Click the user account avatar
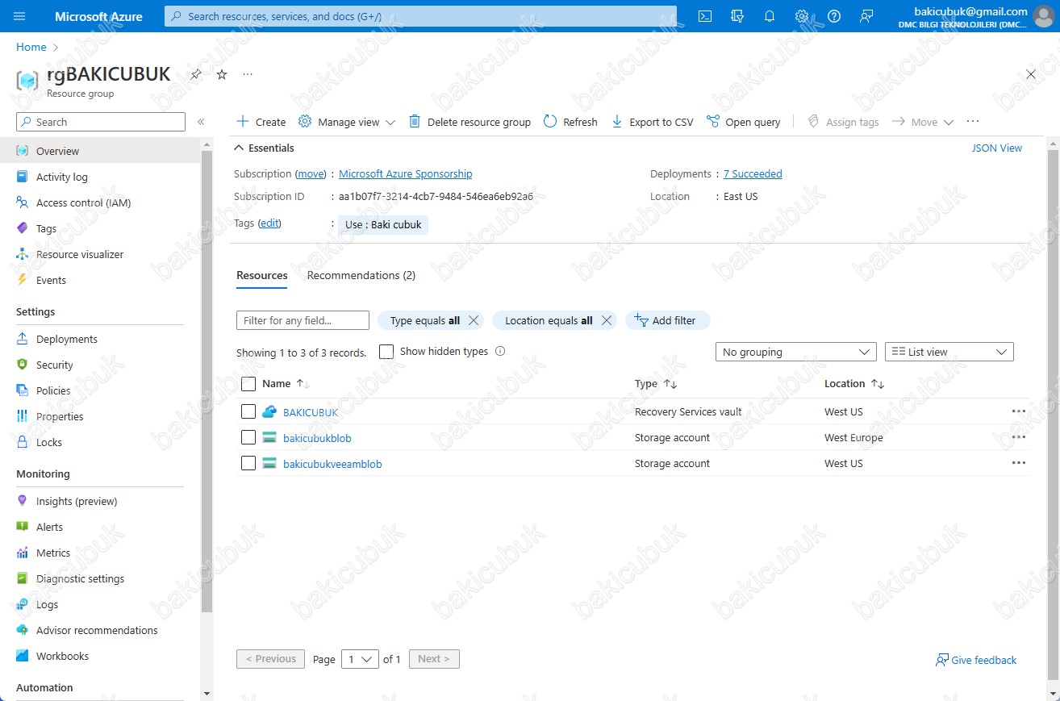 pos(1044,16)
